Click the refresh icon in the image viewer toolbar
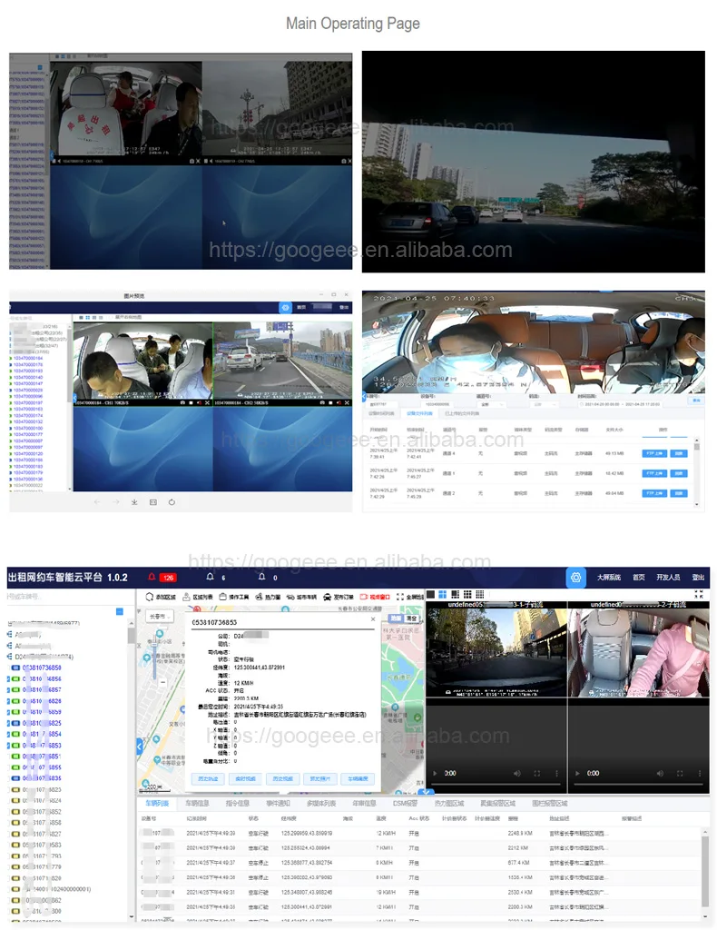 (172, 501)
